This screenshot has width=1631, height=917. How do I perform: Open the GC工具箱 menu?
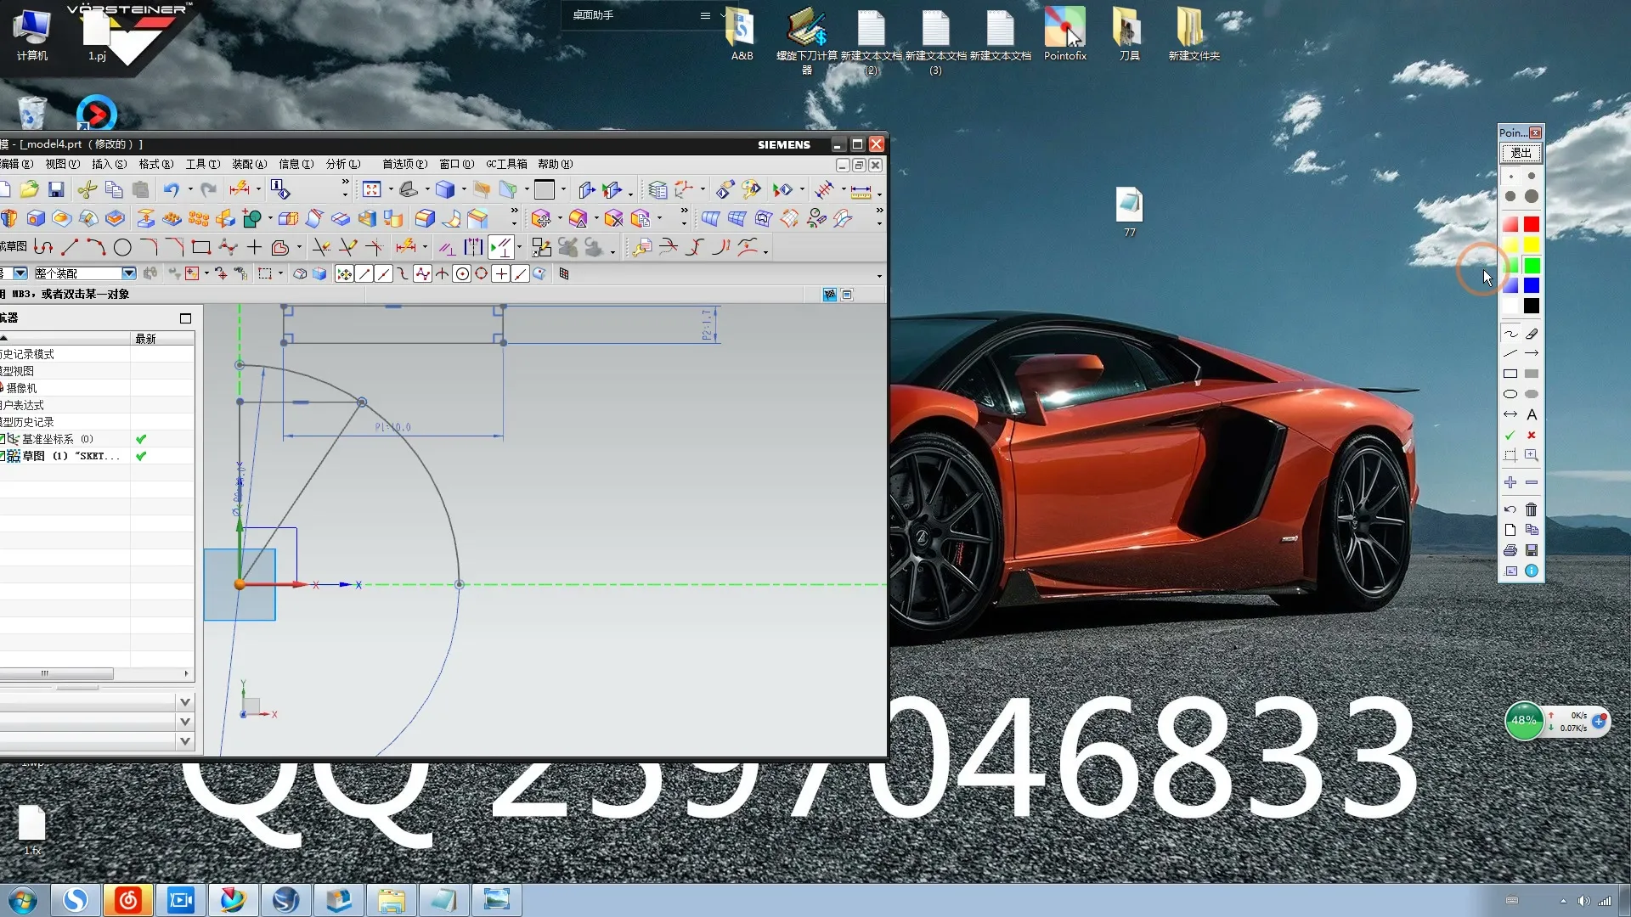tap(506, 164)
